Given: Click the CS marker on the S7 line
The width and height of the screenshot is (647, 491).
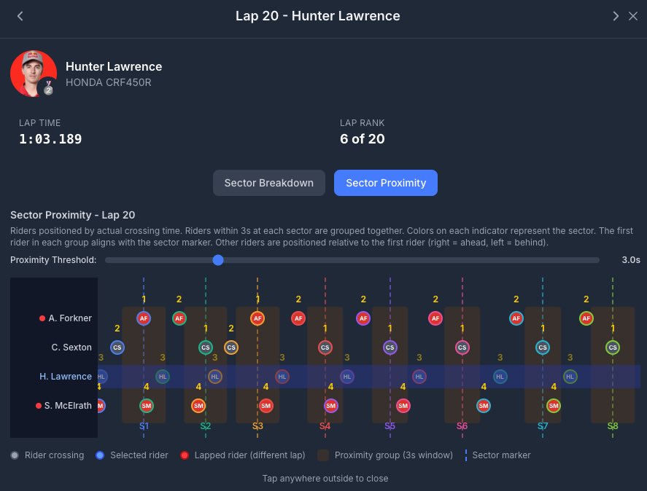Looking at the screenshot, I should [x=543, y=347].
